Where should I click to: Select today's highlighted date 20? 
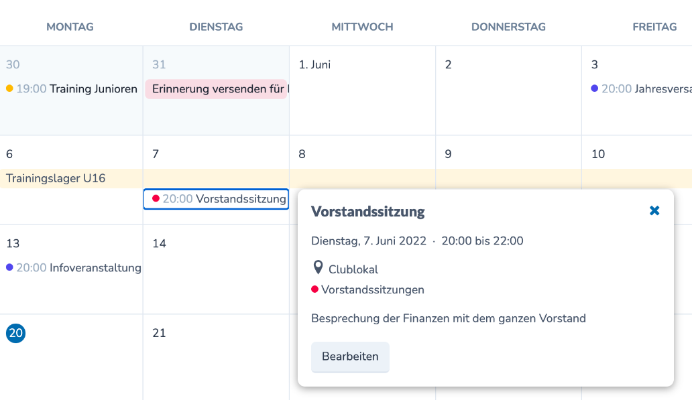pyautogui.click(x=15, y=333)
